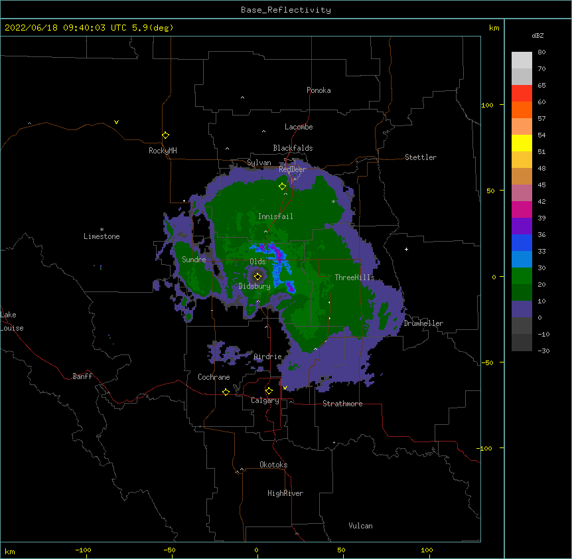
Task: Pick the yellow 51-54 dBZ legend swatch
Action: tap(522, 143)
